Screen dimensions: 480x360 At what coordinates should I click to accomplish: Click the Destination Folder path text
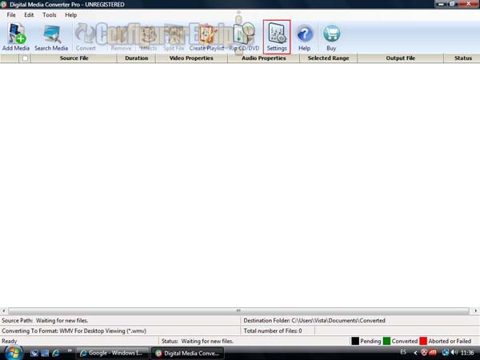tap(314, 321)
